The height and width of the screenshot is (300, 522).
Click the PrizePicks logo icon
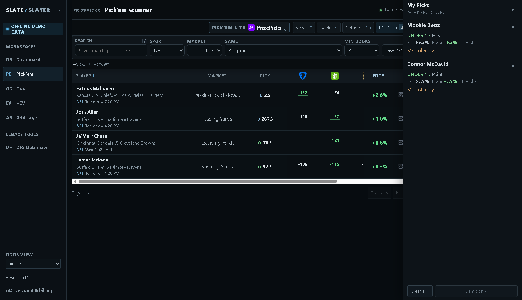[x=251, y=28]
